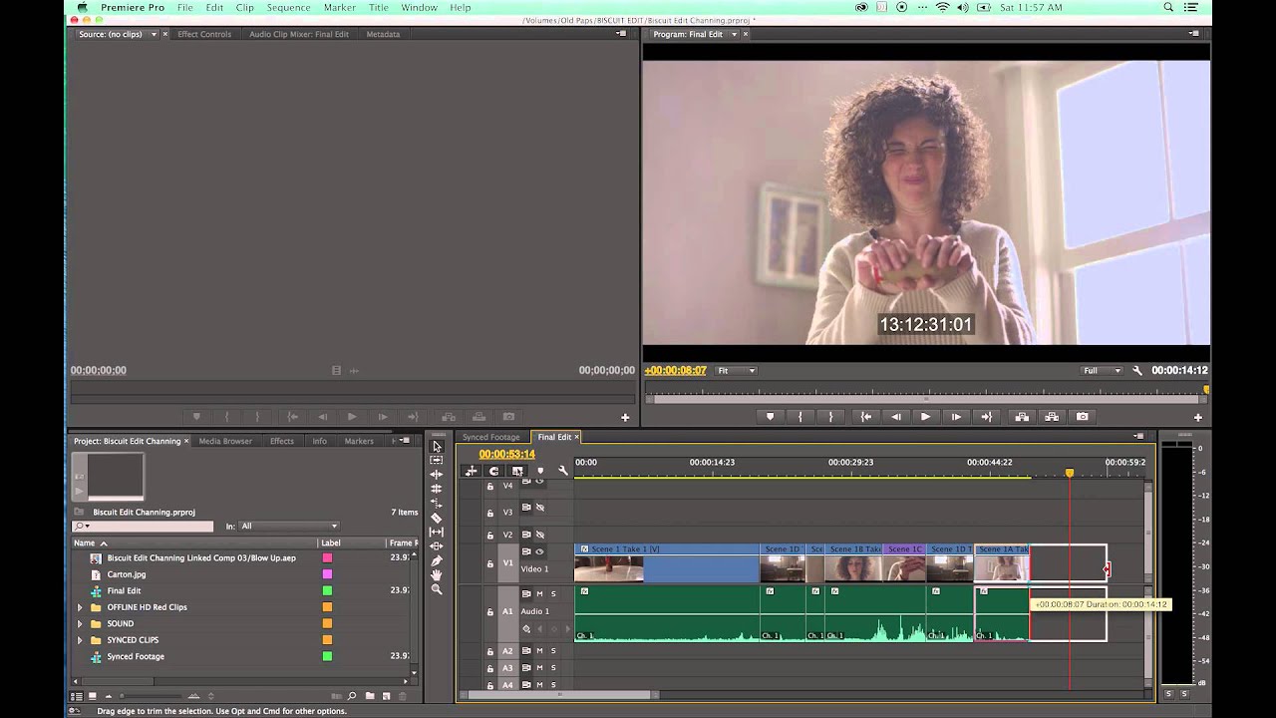Click the Lift button in Program monitor
The width and height of the screenshot is (1276, 718).
1021,417
